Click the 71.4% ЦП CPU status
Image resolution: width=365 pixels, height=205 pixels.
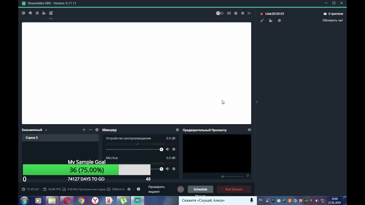pyautogui.click(x=30, y=189)
